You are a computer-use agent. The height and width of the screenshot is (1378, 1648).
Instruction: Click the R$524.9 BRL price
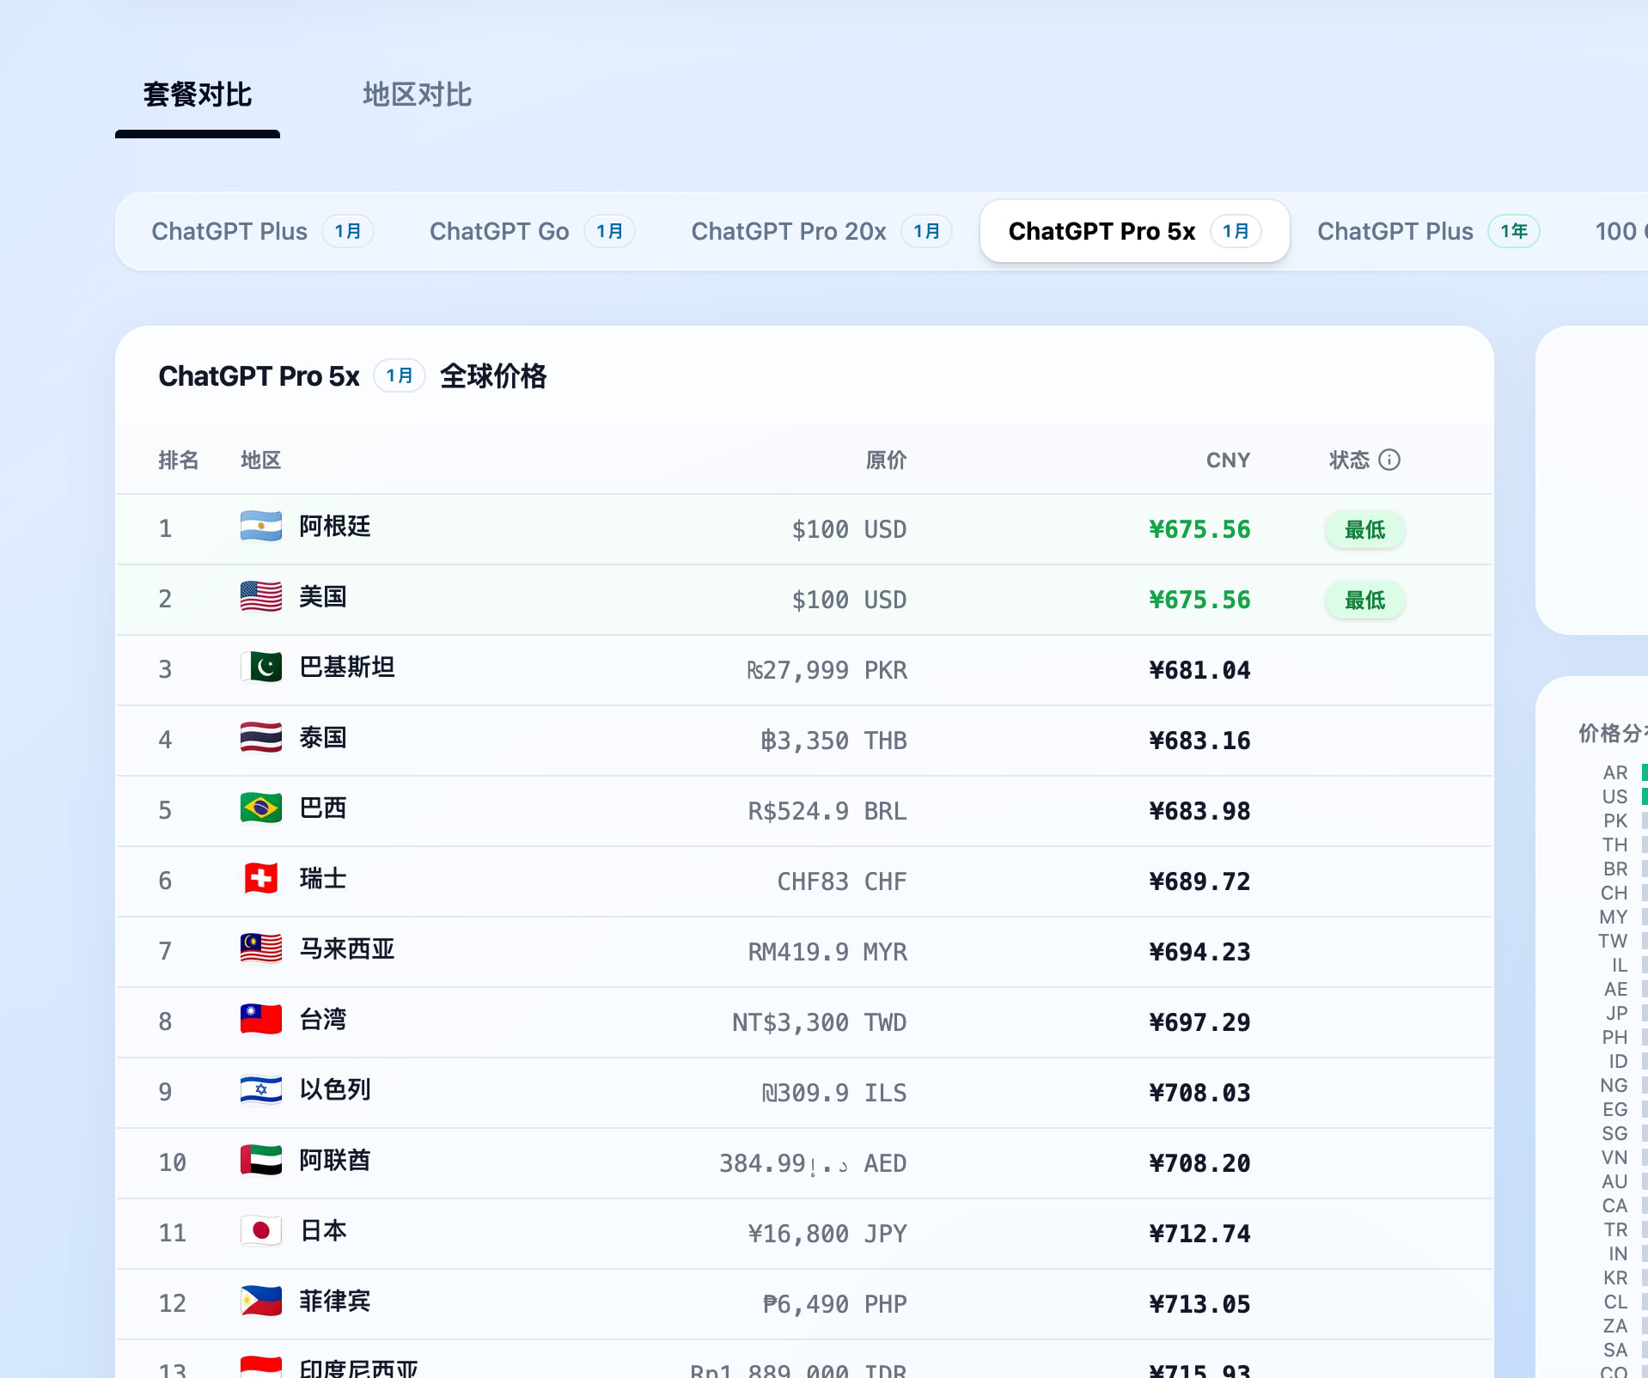coord(827,811)
